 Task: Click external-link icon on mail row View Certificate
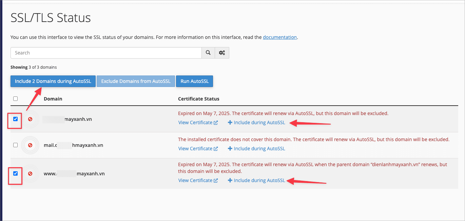[216, 149]
